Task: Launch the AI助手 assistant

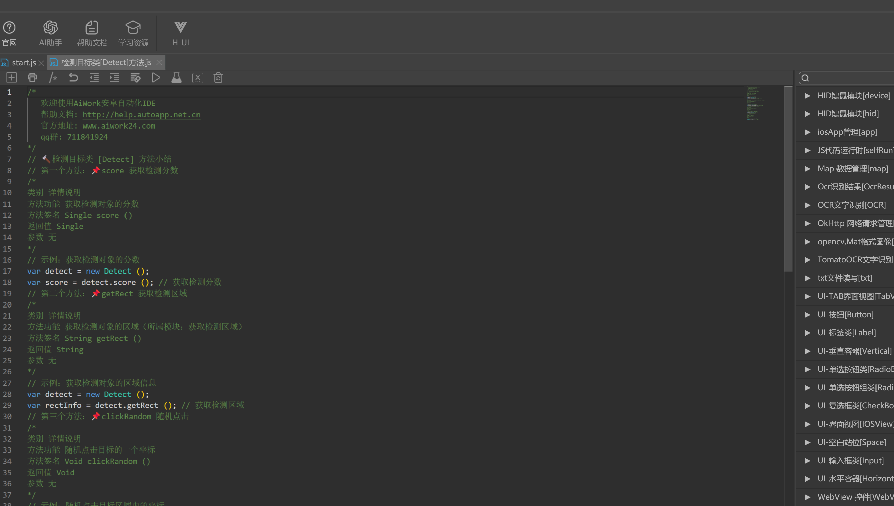Action: click(x=50, y=33)
